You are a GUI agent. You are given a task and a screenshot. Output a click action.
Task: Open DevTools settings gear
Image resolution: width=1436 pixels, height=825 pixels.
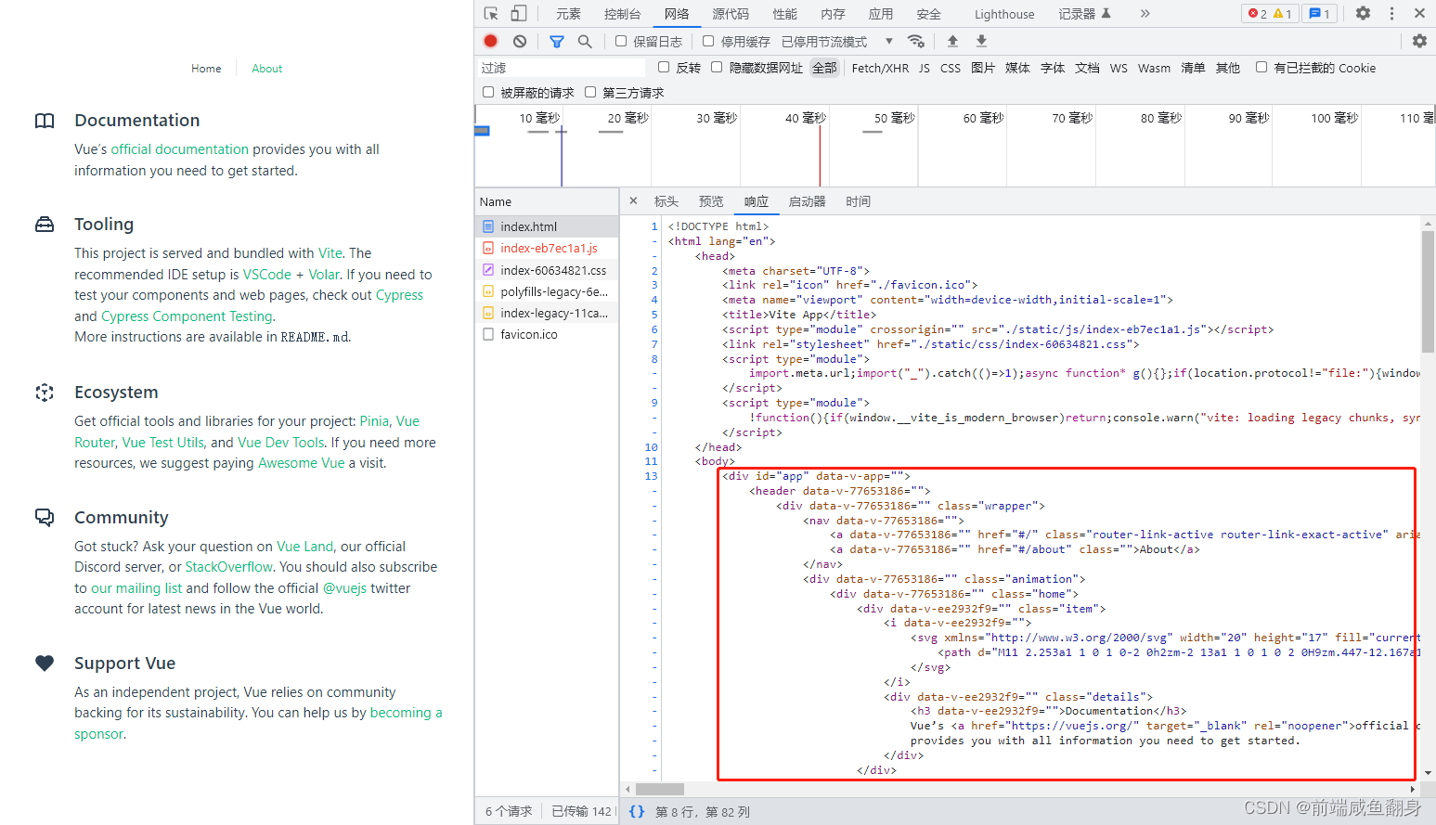[1363, 13]
